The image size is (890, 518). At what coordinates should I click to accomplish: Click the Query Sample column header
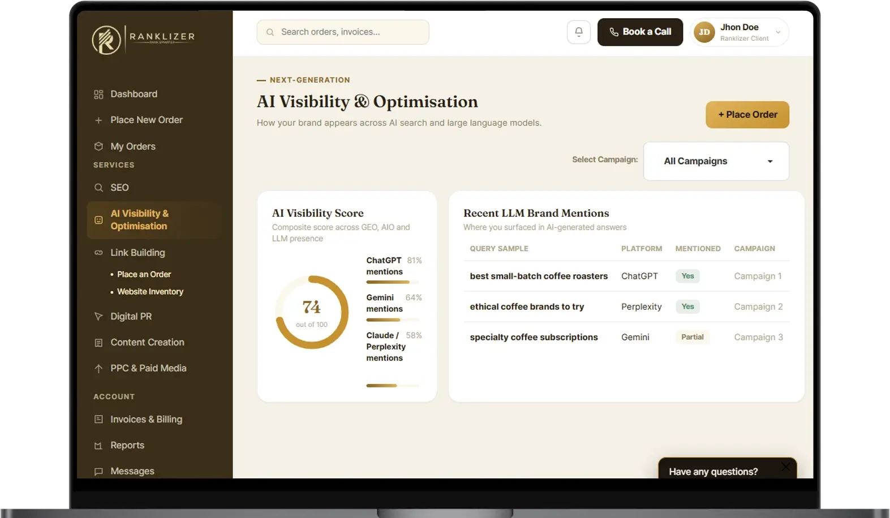coord(499,249)
